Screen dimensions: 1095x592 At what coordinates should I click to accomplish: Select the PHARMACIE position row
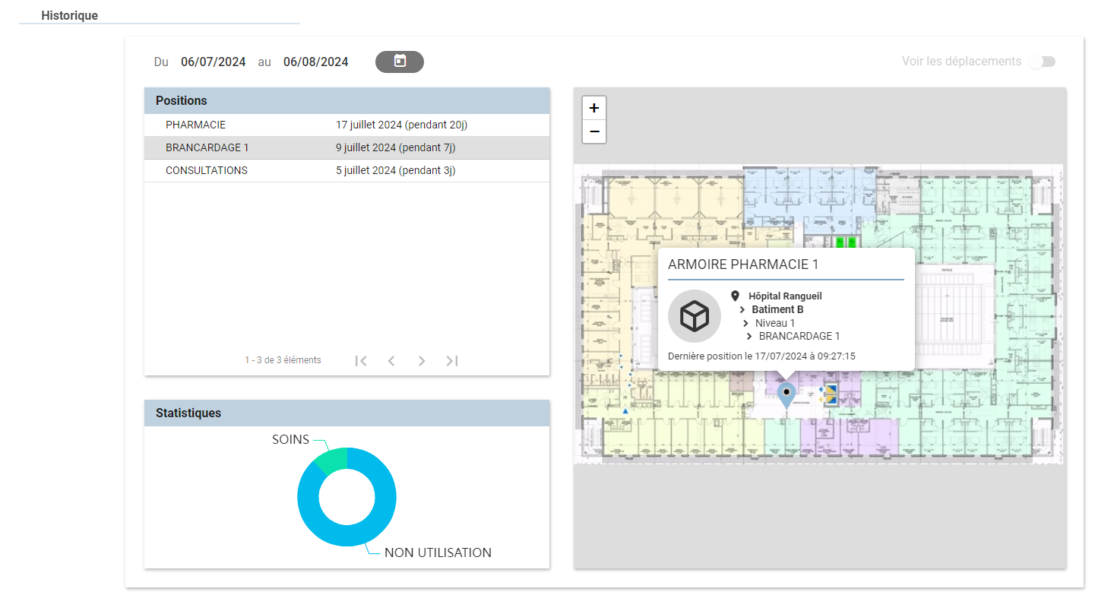tap(347, 125)
